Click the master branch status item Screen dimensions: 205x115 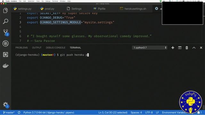(9, 112)
